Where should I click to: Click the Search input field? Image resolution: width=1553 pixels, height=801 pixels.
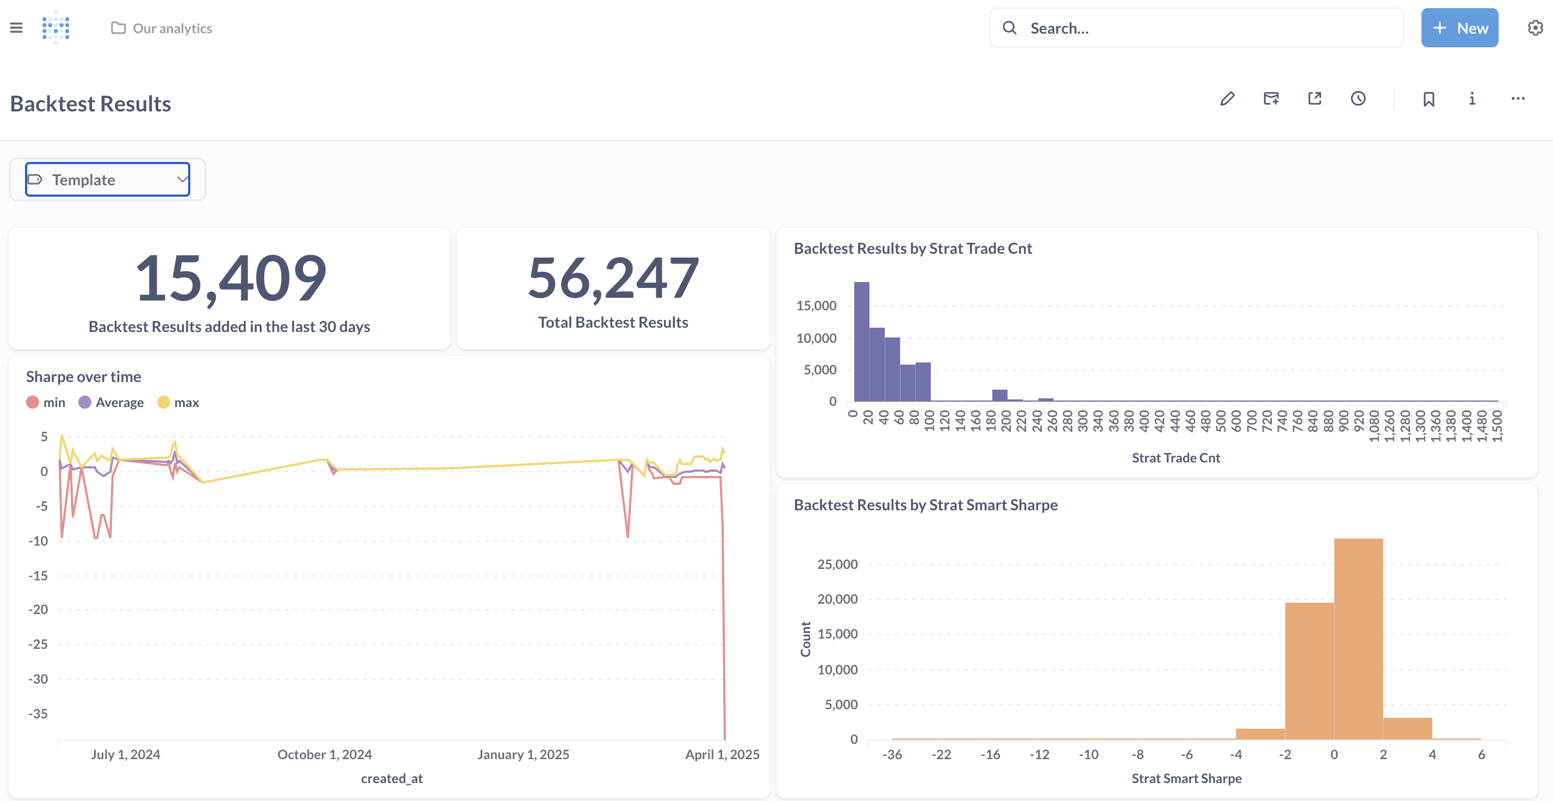[1206, 28]
